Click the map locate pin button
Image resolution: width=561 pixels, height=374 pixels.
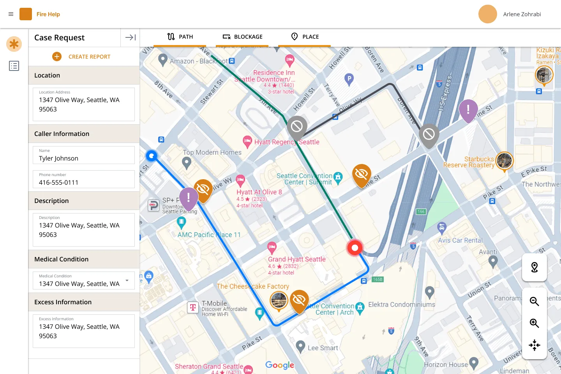pyautogui.click(x=535, y=267)
